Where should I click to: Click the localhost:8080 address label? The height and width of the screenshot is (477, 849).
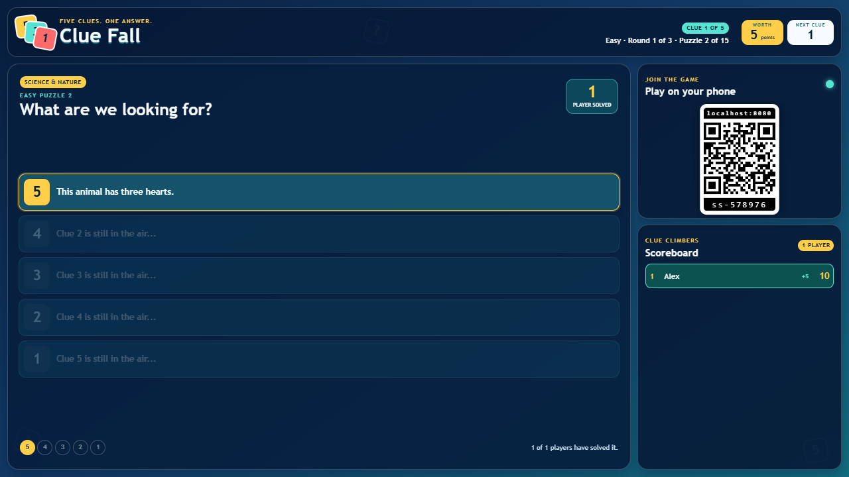(x=740, y=113)
